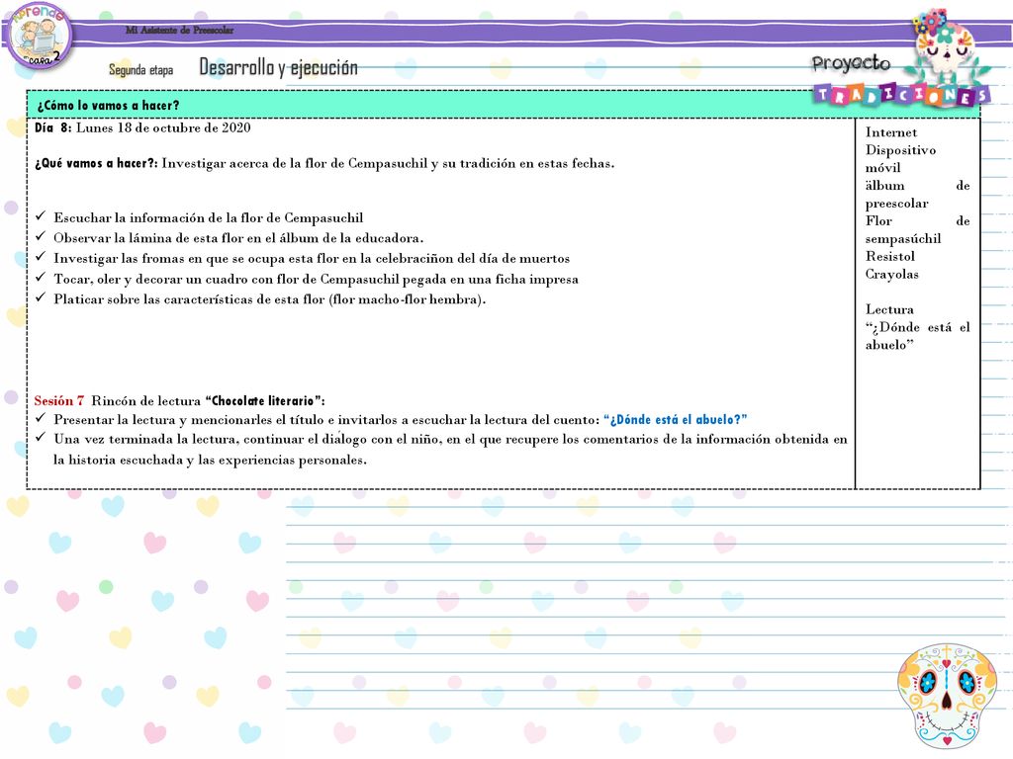
Task: Click the line Escuchar la información de la flor
Action: click(208, 218)
